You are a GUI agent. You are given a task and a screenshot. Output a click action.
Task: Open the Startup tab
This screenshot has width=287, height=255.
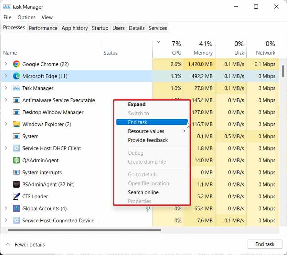coord(100,28)
